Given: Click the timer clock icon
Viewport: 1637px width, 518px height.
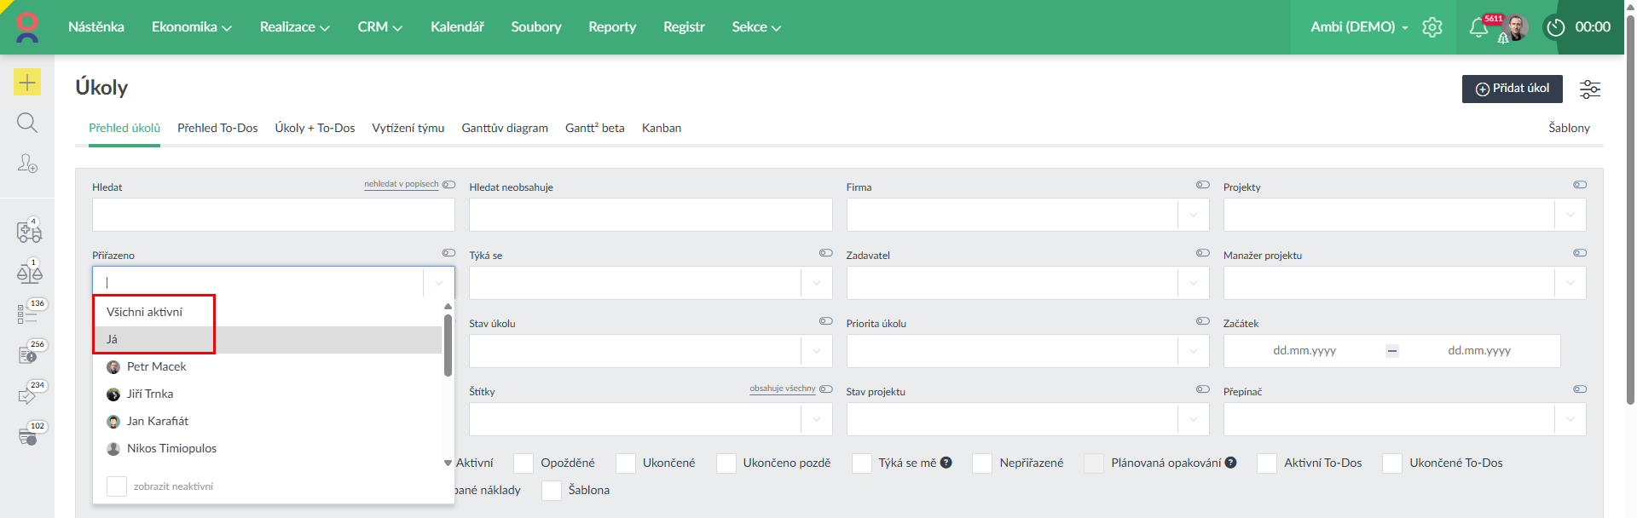Looking at the screenshot, I should click(x=1556, y=27).
